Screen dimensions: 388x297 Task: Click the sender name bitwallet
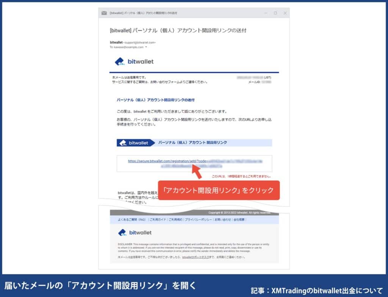tap(116, 42)
